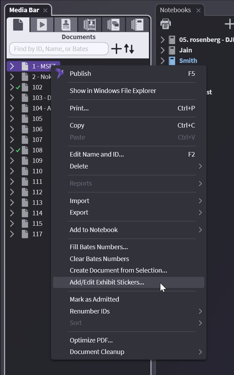Image resolution: width=234 pixels, height=375 pixels.
Task: Close the Media Bar tab
Action: 45,10
